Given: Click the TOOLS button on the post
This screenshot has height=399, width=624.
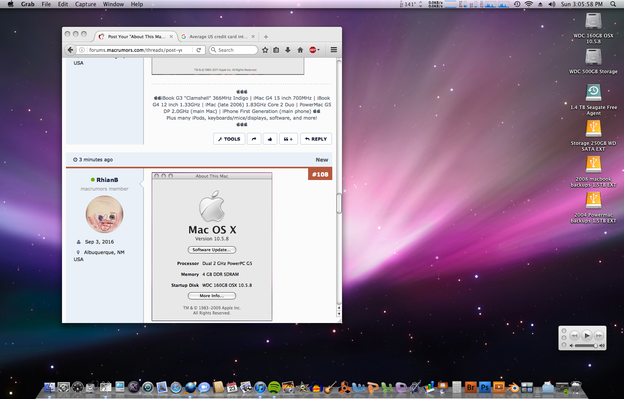Looking at the screenshot, I should [229, 139].
